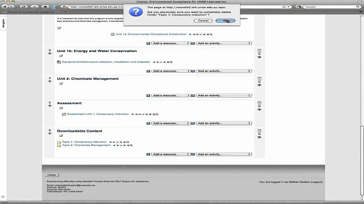Move section 3 with the cross-arrow icon
This screenshot has height=204, width=364.
tap(50, 54)
